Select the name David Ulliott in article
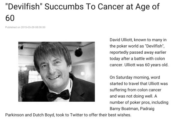The width and height of the screenshot is (174, 121). tap(121, 40)
